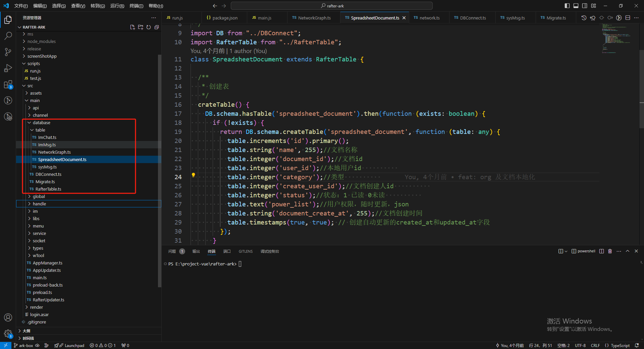Click New File icon in RAFTER-ARK header

[x=132, y=27]
